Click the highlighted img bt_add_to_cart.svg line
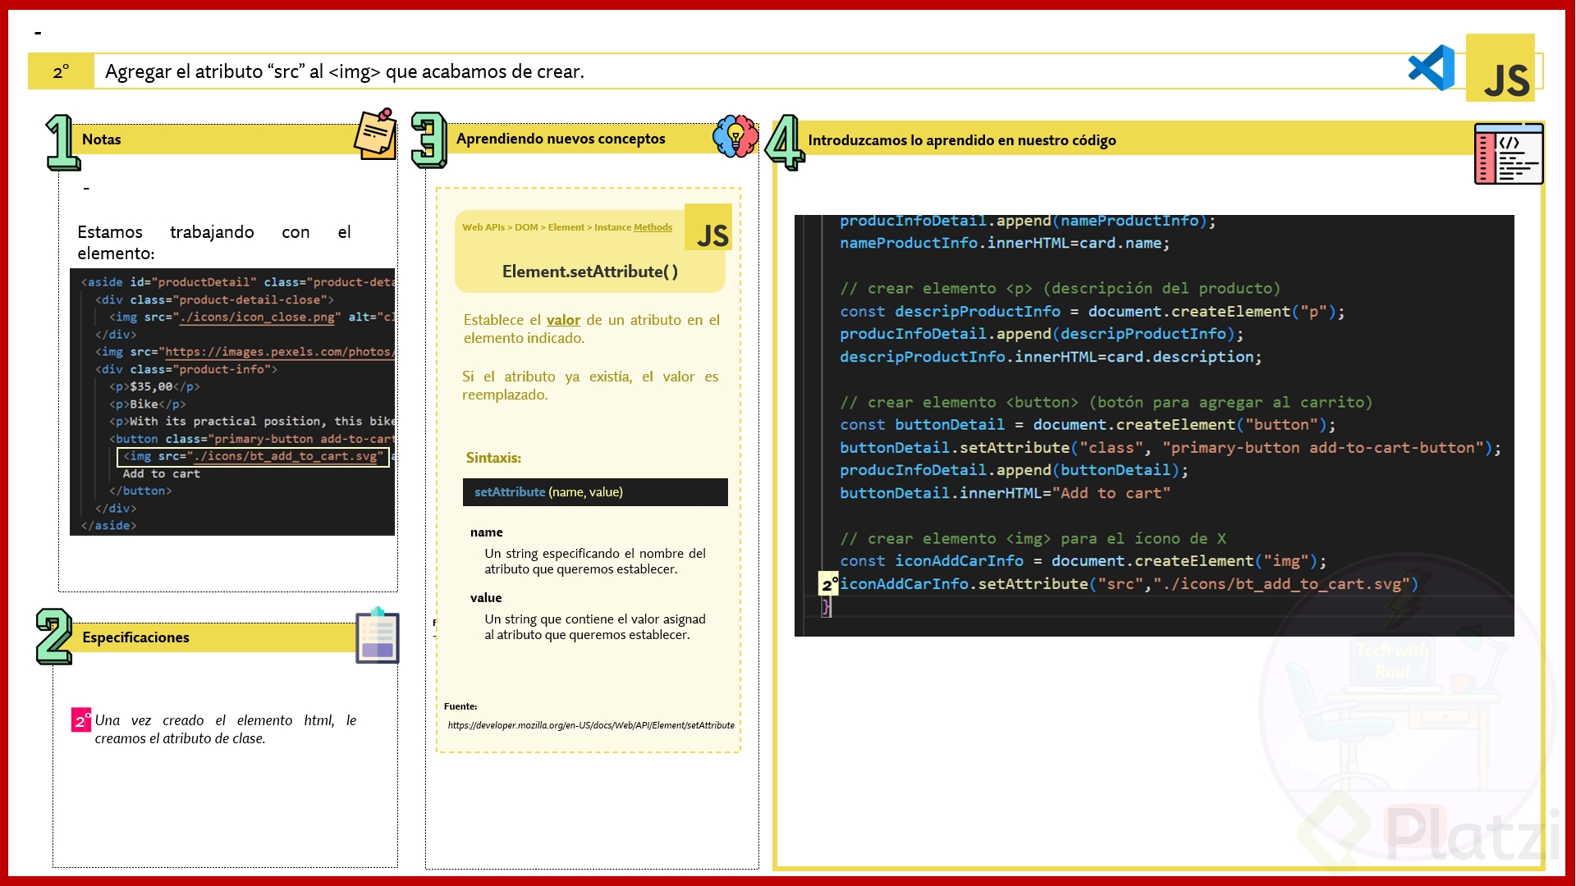The width and height of the screenshot is (1576, 886). [253, 457]
